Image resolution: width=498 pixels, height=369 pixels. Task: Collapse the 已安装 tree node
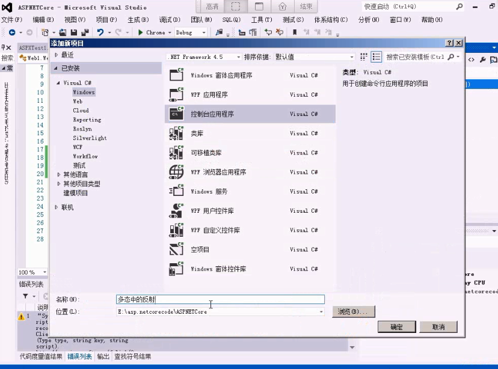(56, 68)
